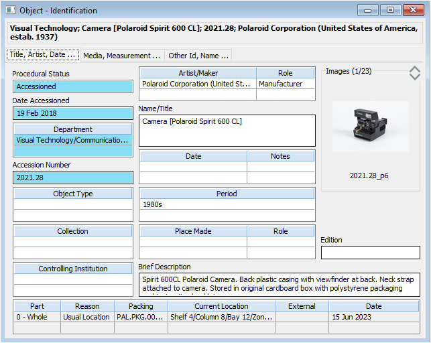Click the first empty Date cell
This screenshot has height=343, width=431.
pos(194,167)
